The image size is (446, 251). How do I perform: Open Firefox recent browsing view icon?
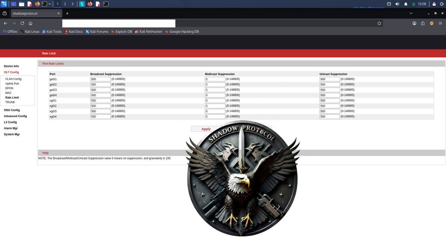coord(4,13)
